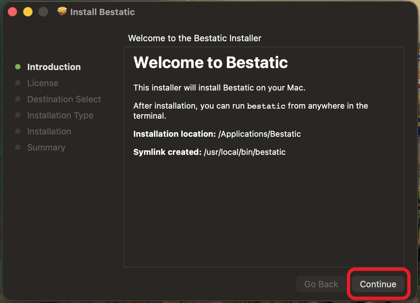Select Destination Select from the sidebar

tap(64, 99)
